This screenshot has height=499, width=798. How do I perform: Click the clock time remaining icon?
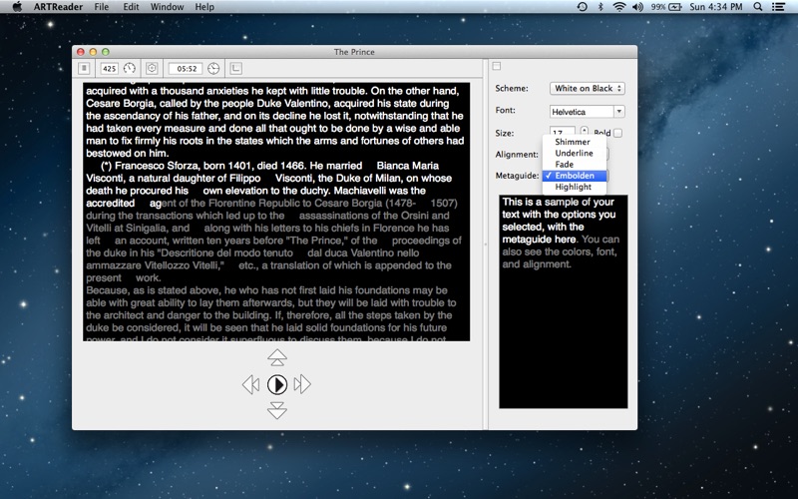213,68
